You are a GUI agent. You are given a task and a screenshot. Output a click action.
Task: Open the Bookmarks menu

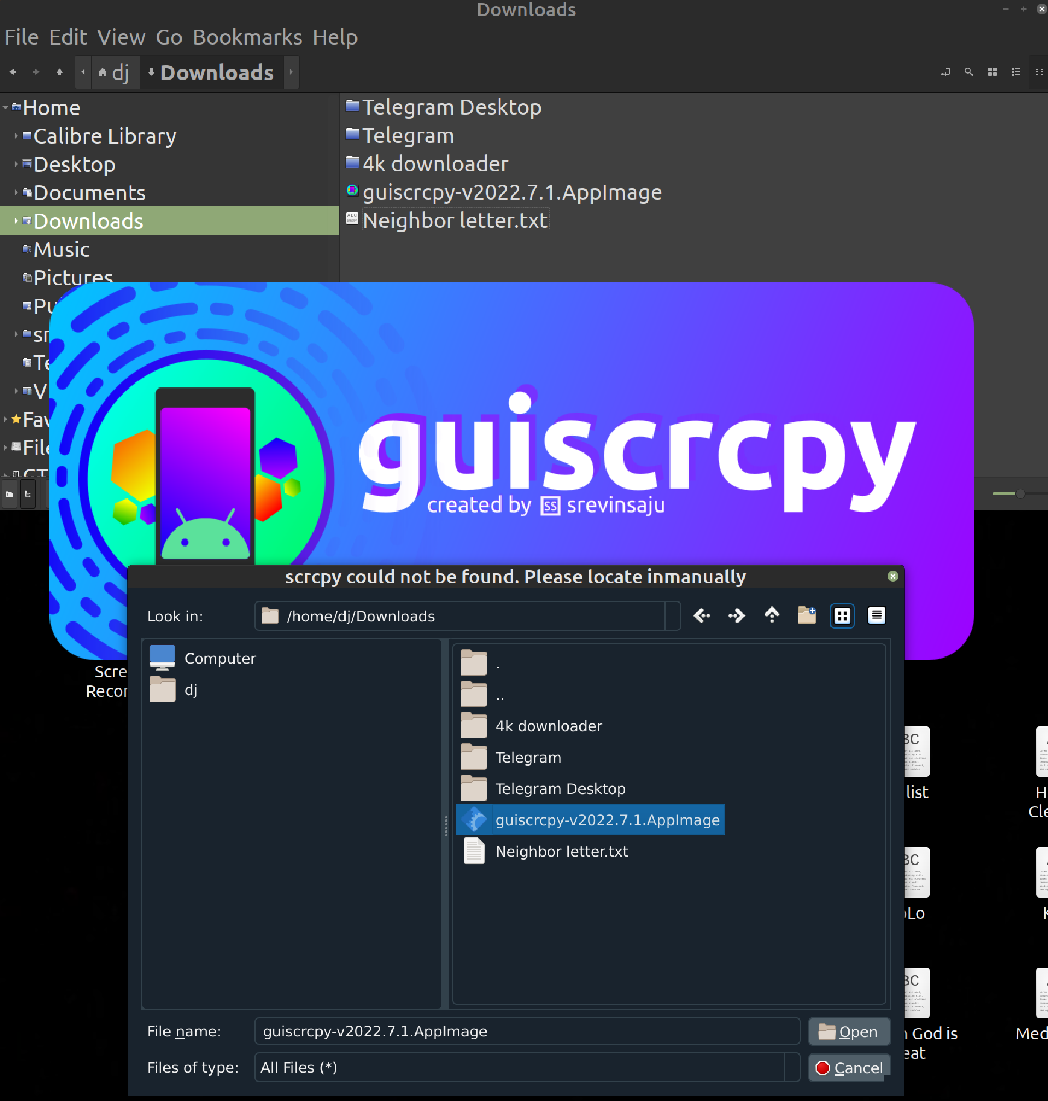[x=247, y=37]
